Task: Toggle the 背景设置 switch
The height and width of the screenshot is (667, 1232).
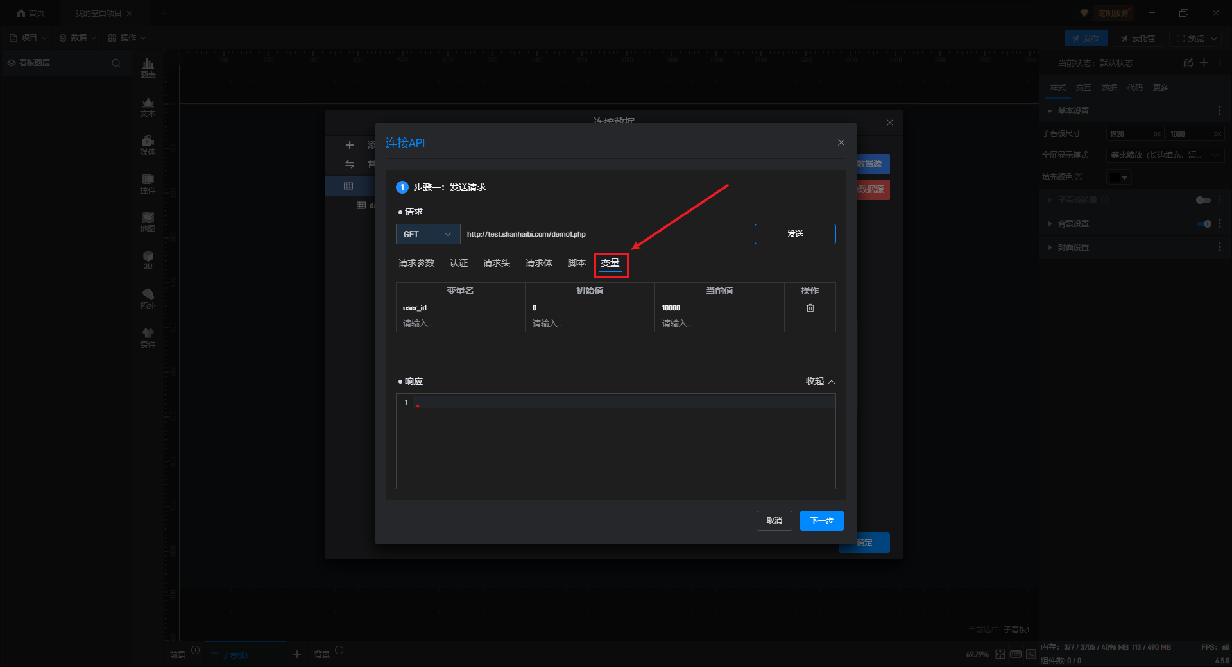Action: click(1204, 224)
